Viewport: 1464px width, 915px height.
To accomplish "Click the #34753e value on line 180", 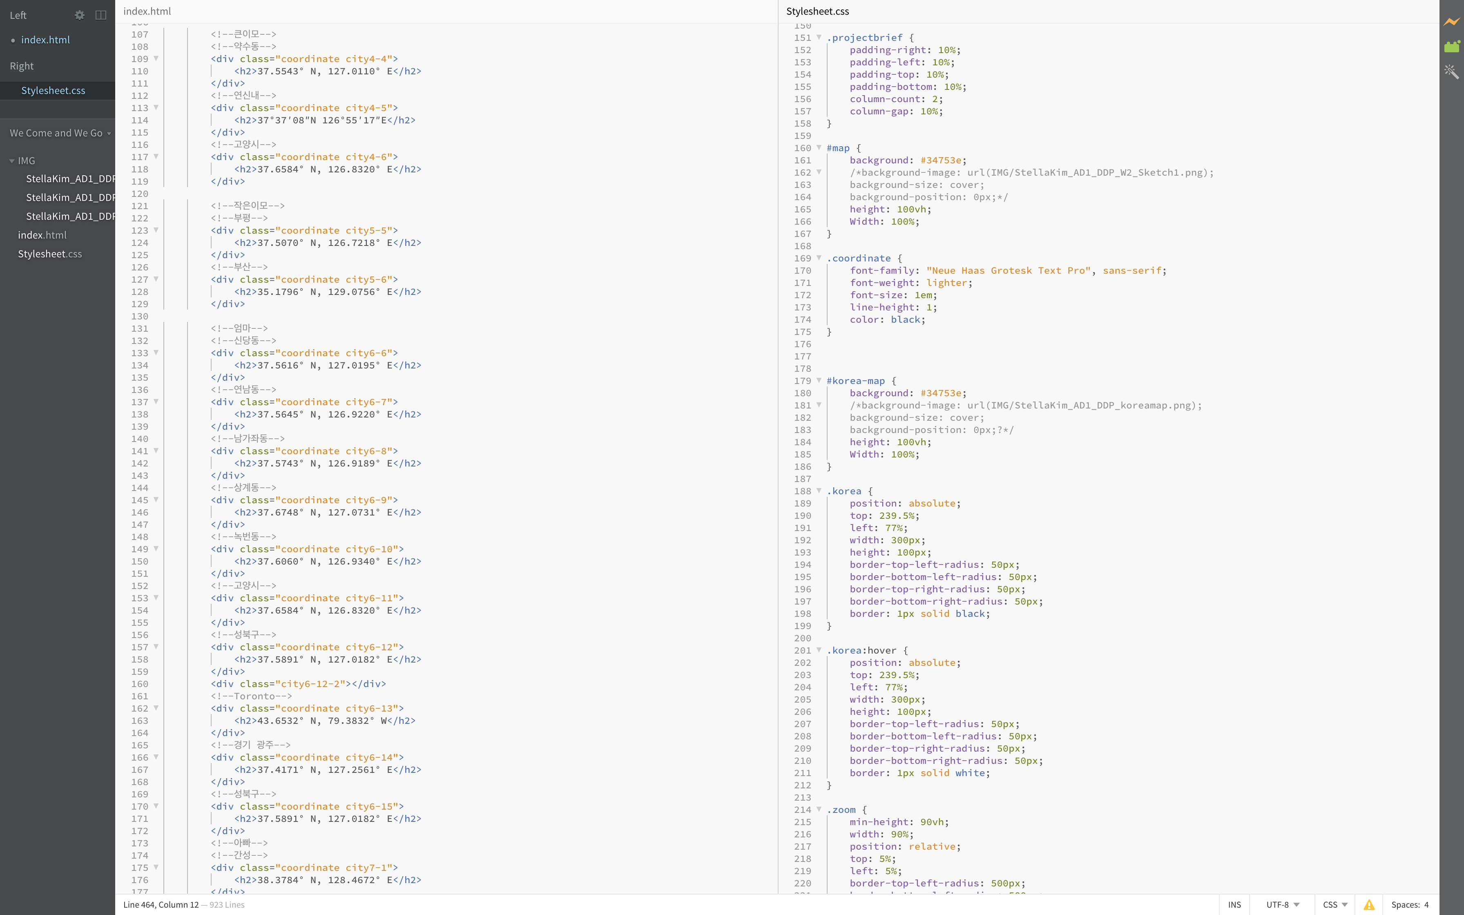I will click(x=941, y=393).
